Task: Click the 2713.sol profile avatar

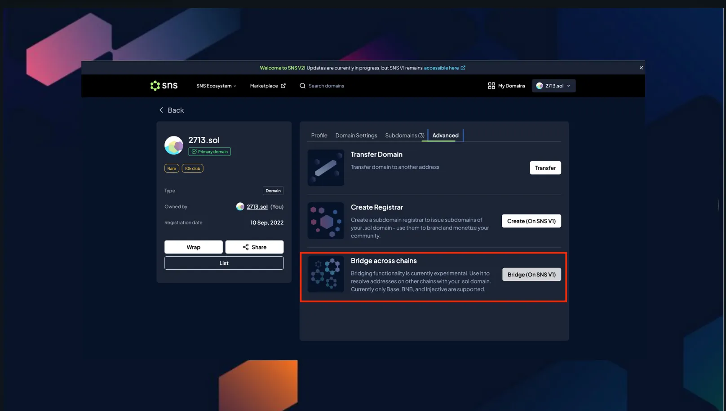Action: 174,145
